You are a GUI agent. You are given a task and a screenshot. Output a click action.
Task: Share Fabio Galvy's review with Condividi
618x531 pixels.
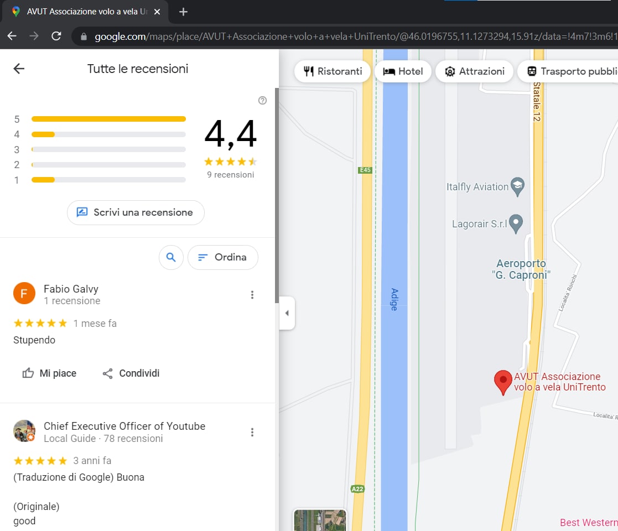pyautogui.click(x=131, y=373)
